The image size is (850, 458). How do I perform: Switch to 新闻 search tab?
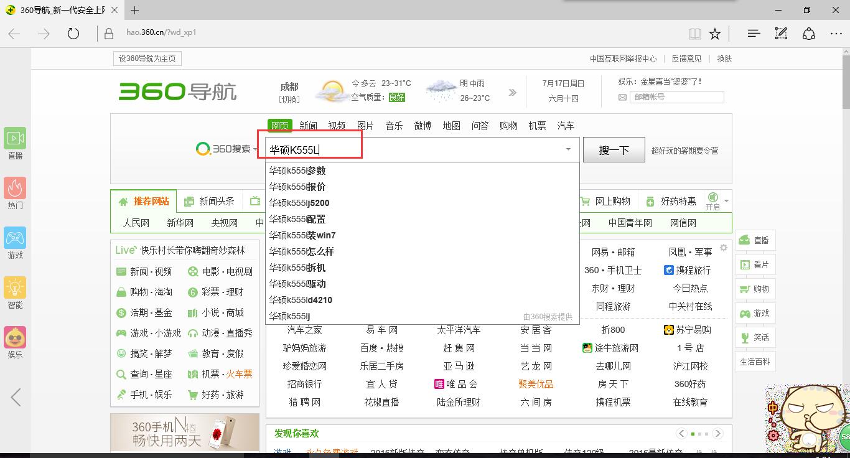308,126
